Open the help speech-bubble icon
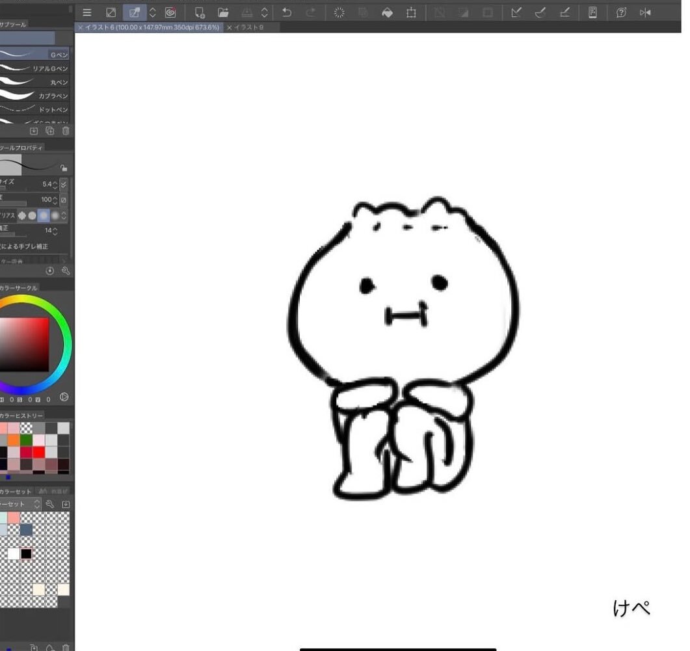Image resolution: width=690 pixels, height=651 pixels. 621,13
